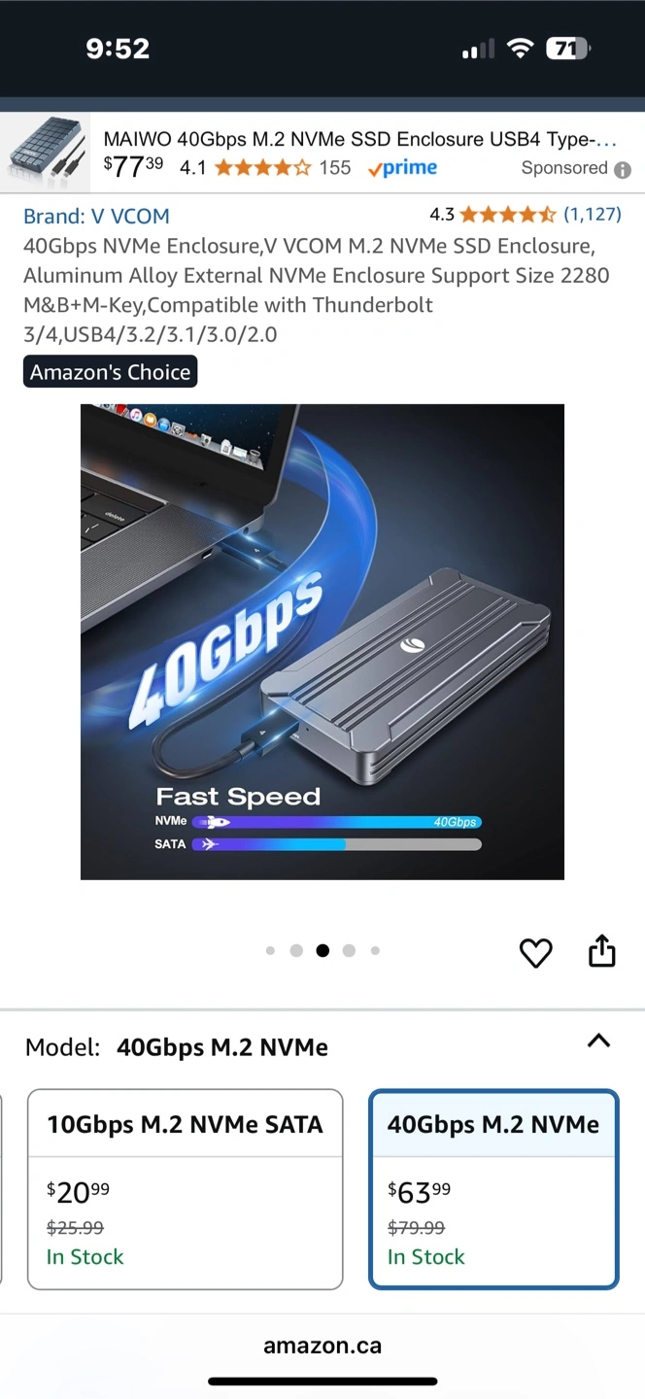This screenshot has width=645, height=1399.
Task: Open the Brand: V VCOM link
Action: pyautogui.click(x=96, y=216)
